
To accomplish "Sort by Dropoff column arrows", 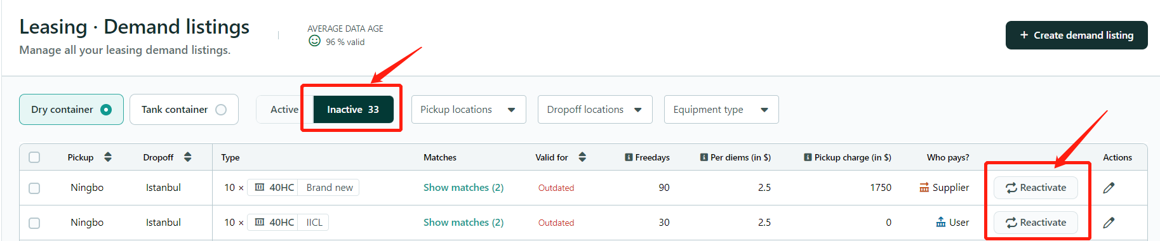I will pos(187,157).
